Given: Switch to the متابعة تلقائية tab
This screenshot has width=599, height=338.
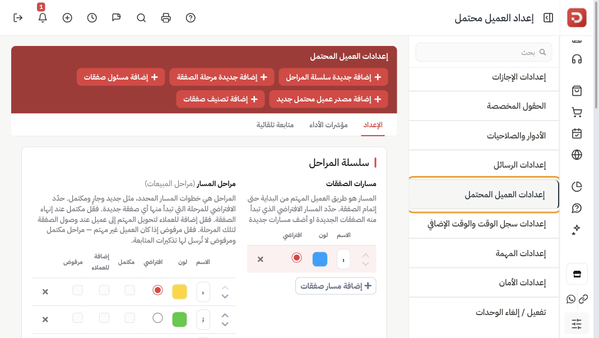Looking at the screenshot, I should pos(275,125).
